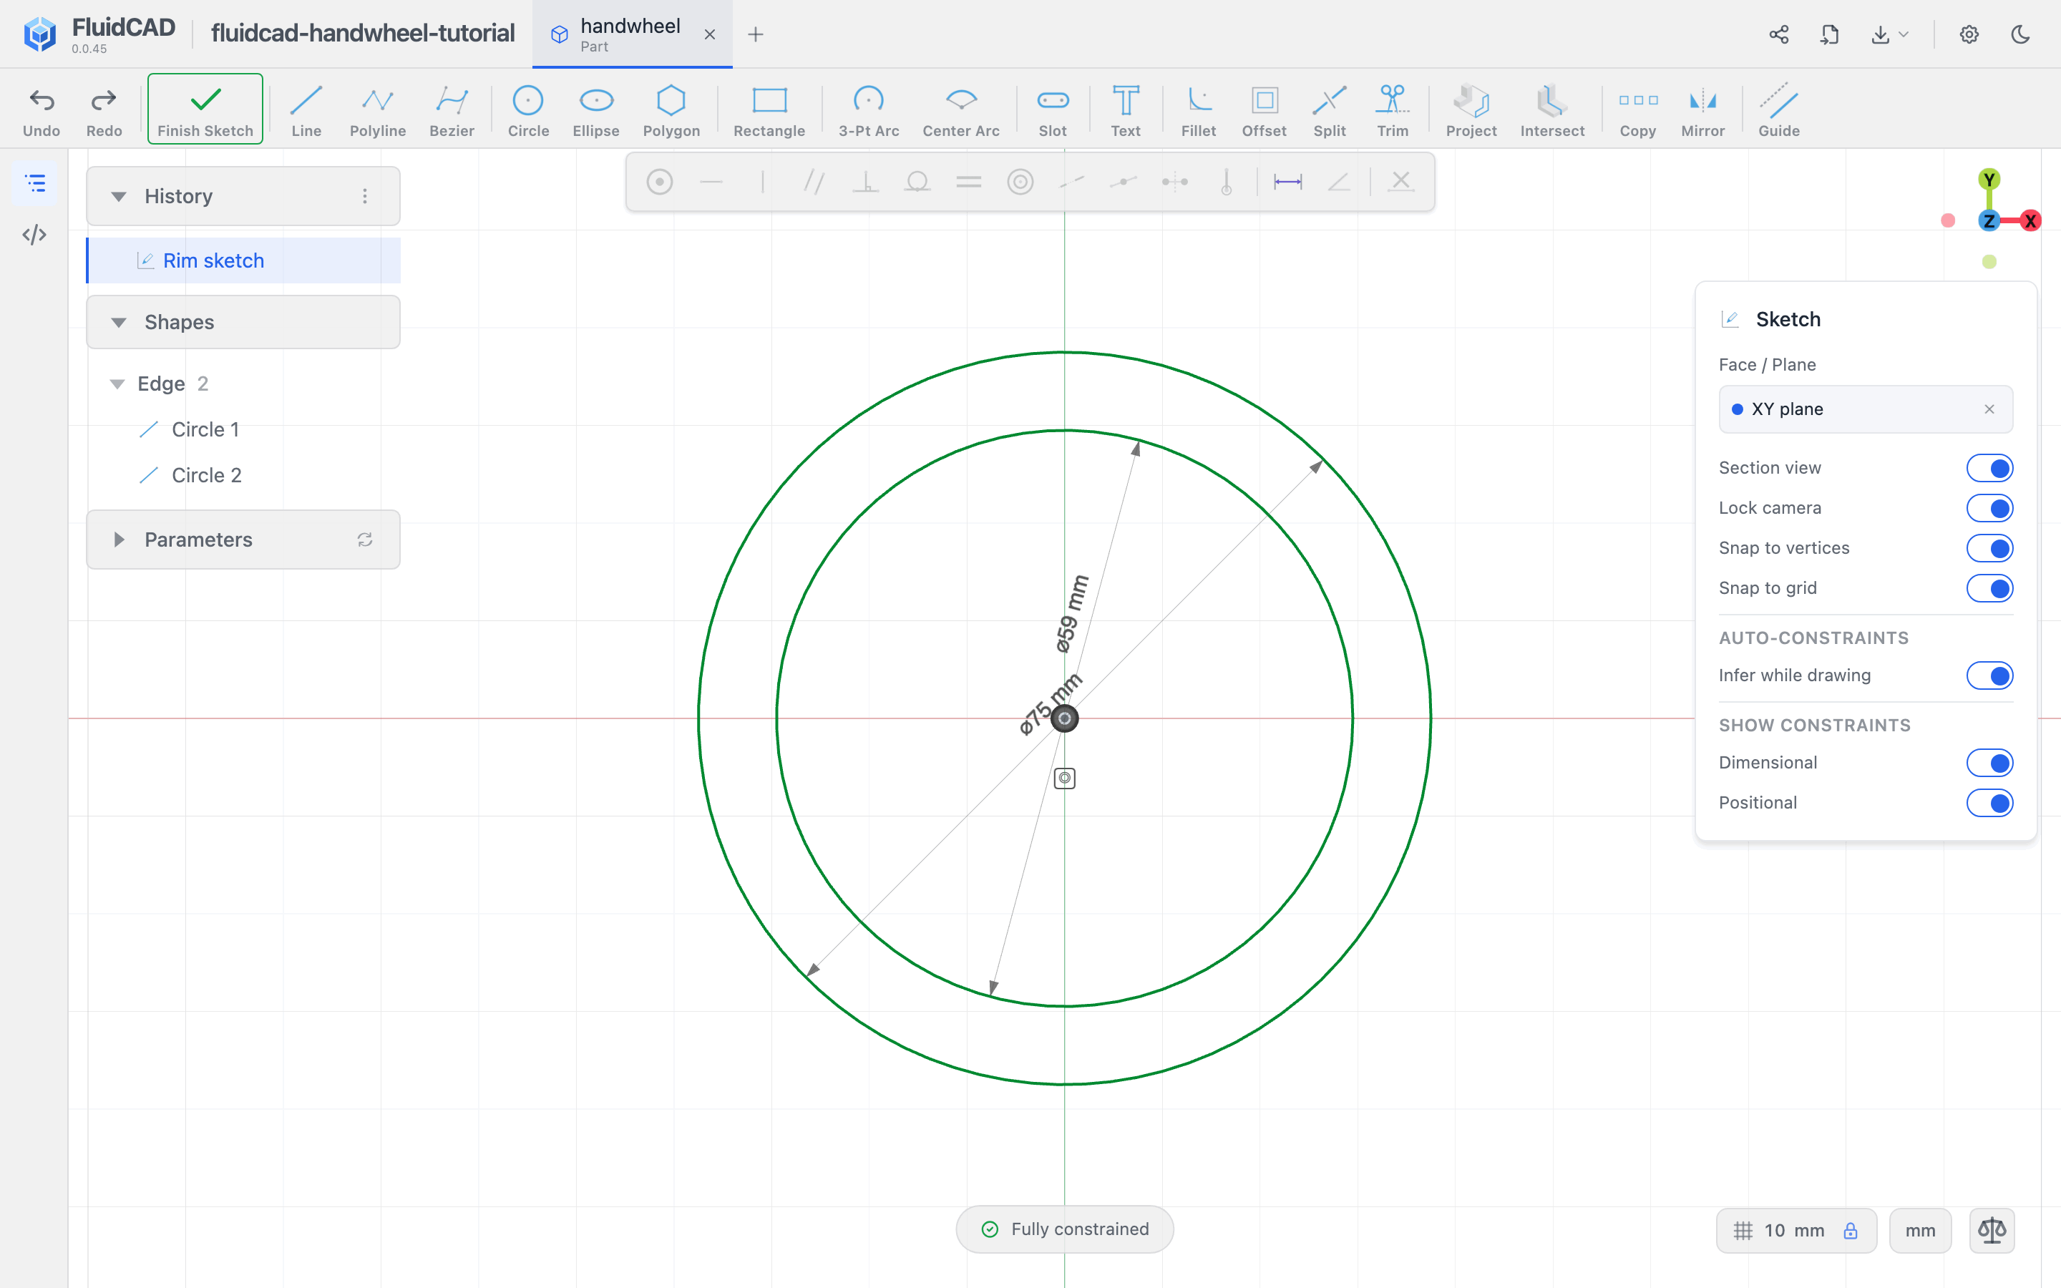
Task: Open History panel options menu
Action: tap(364, 197)
